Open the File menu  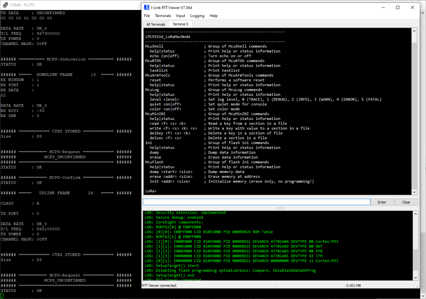147,16
